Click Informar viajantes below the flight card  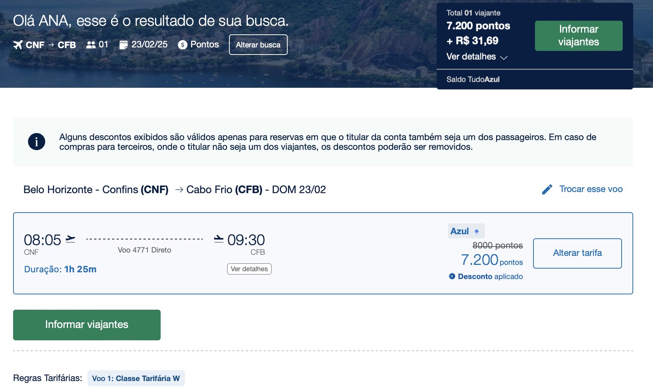point(87,325)
